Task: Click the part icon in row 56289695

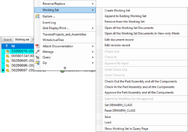Action: (8, 61)
